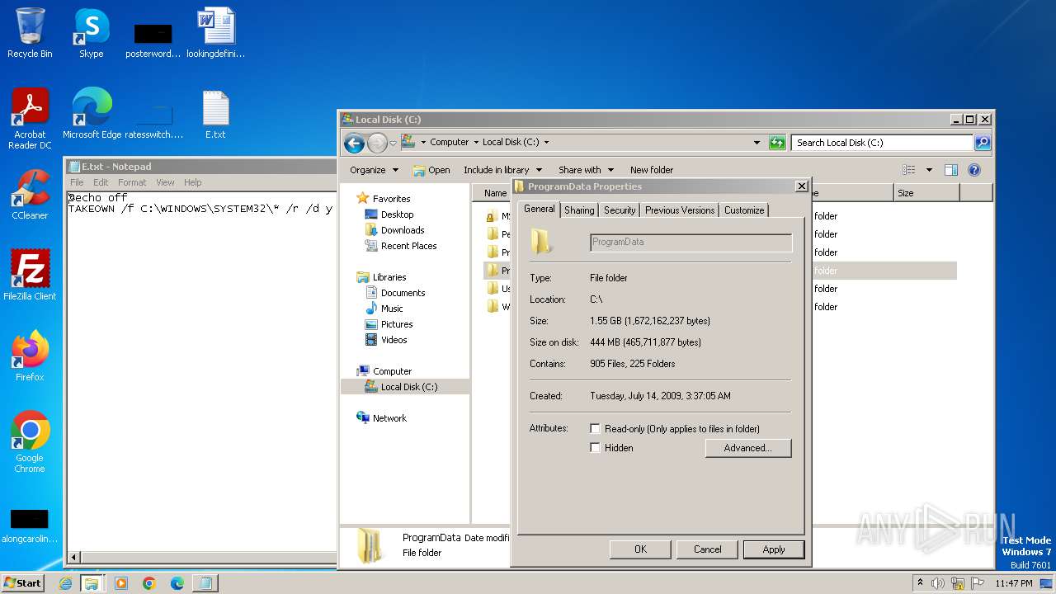The height and width of the screenshot is (594, 1056).
Task: Toggle the Explorer preview pane icon
Action: pyautogui.click(x=951, y=170)
